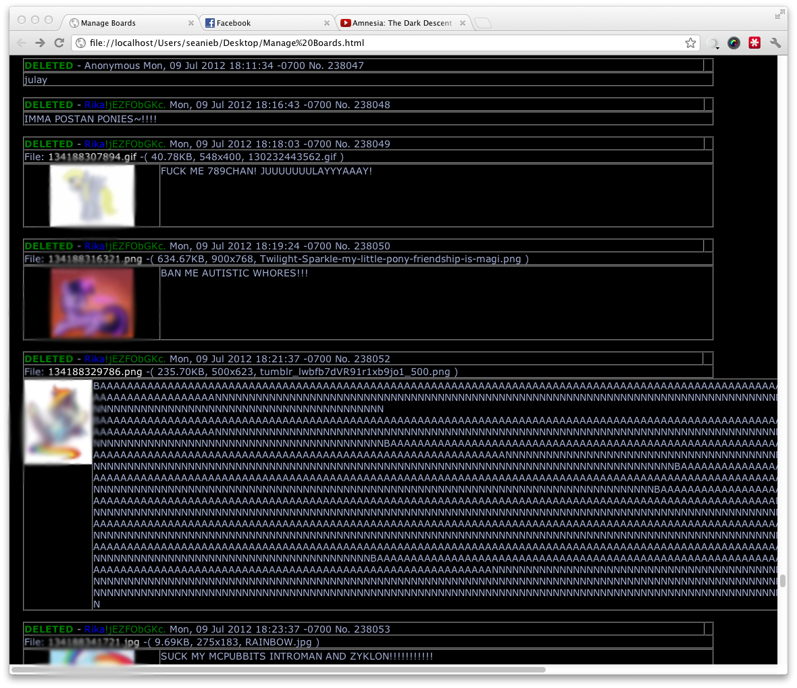Click the text starting "SUCK MY MCPUBBITS INTROMAN"
The image size is (797, 688).
tap(297, 656)
